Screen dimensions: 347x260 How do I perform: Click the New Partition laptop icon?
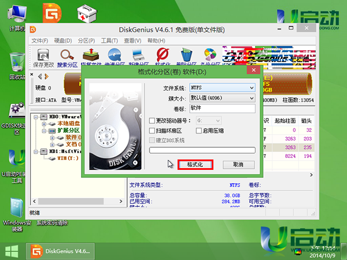(x=139, y=57)
